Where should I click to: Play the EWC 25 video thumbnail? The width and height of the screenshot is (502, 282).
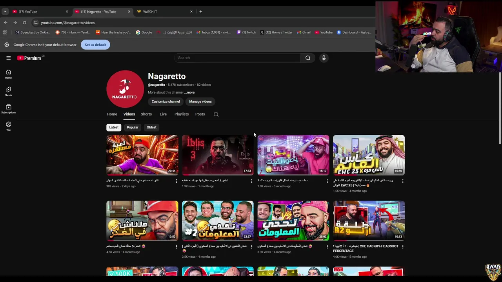tap(369, 155)
